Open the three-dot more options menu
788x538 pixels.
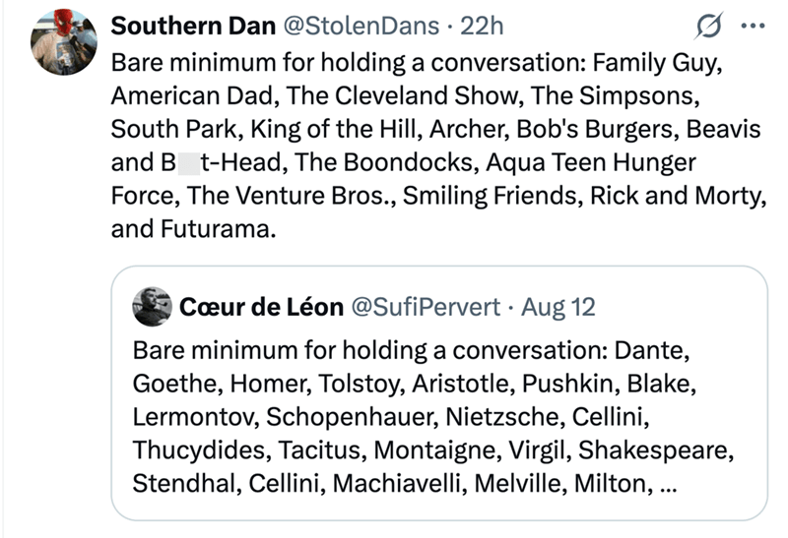point(753,26)
